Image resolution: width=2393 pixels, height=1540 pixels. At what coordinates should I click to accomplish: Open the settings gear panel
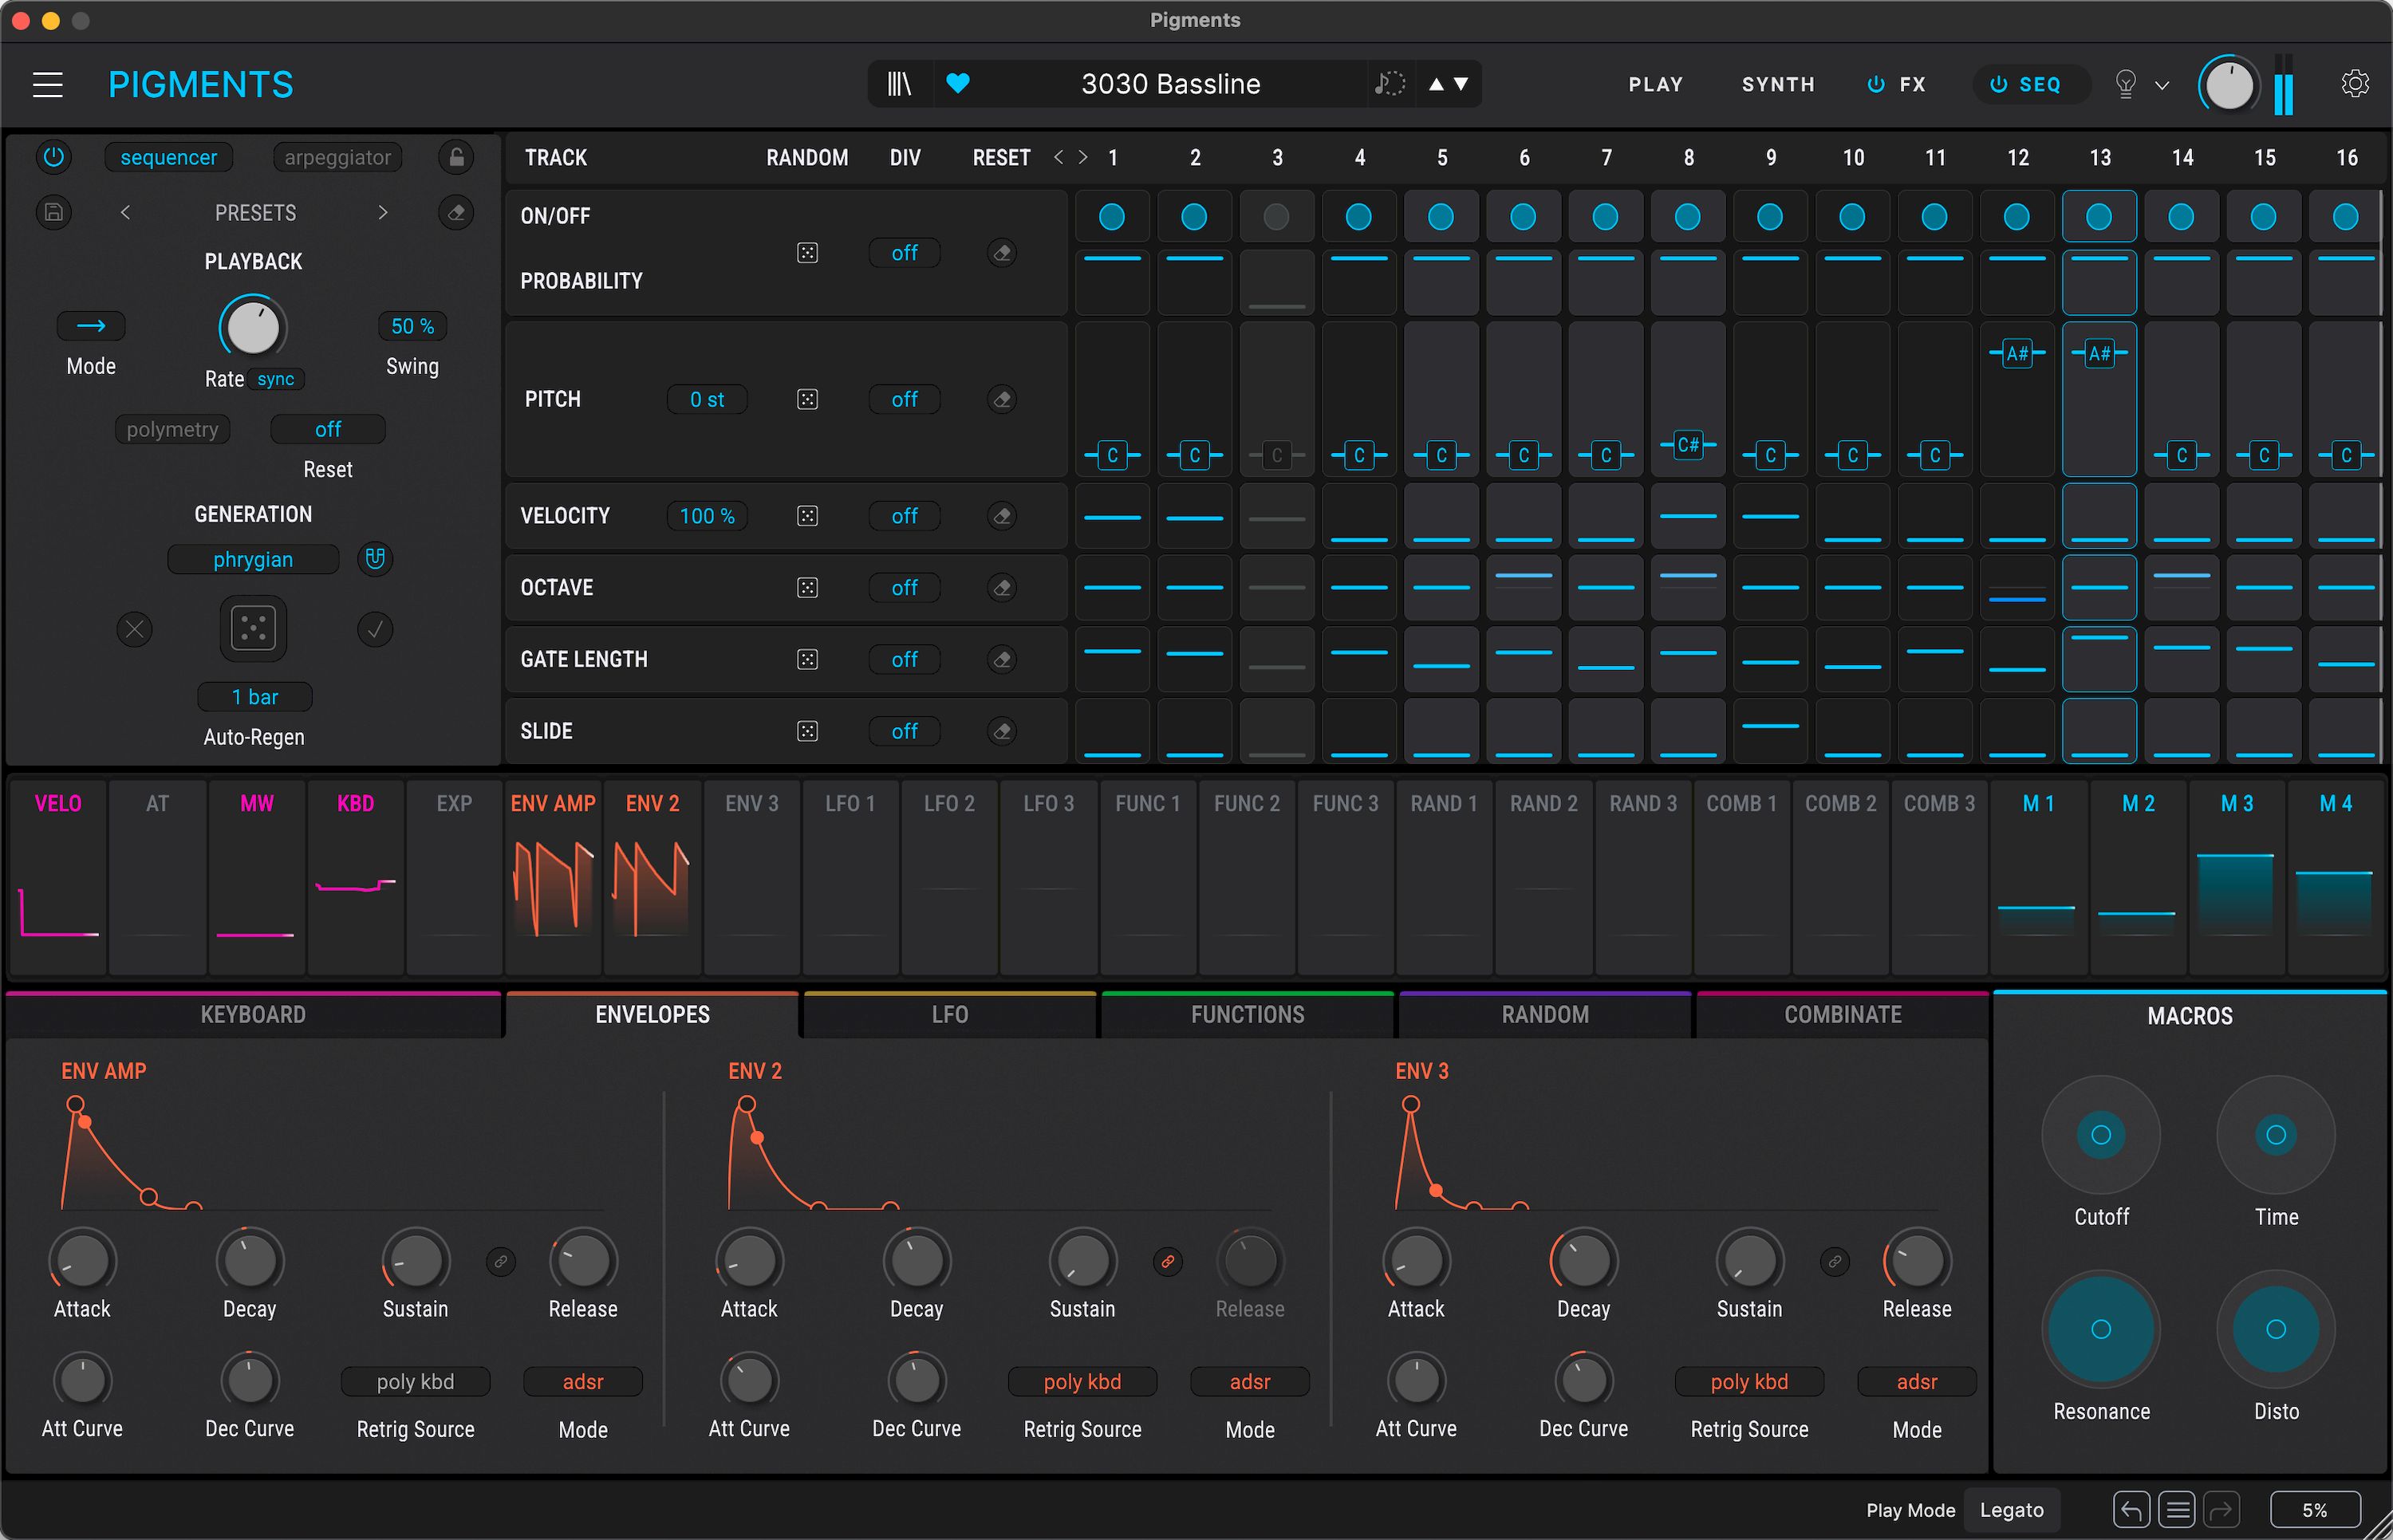click(x=2355, y=84)
